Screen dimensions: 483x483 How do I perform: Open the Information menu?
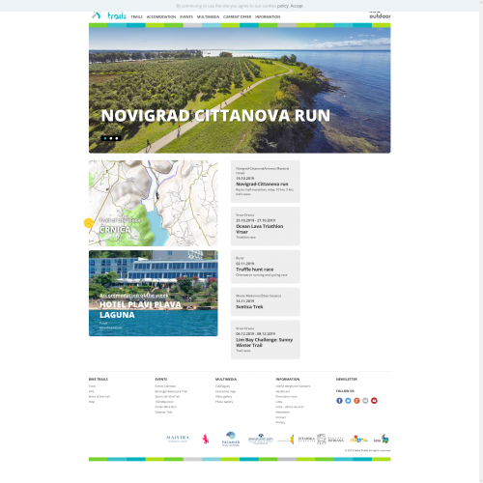(x=268, y=16)
